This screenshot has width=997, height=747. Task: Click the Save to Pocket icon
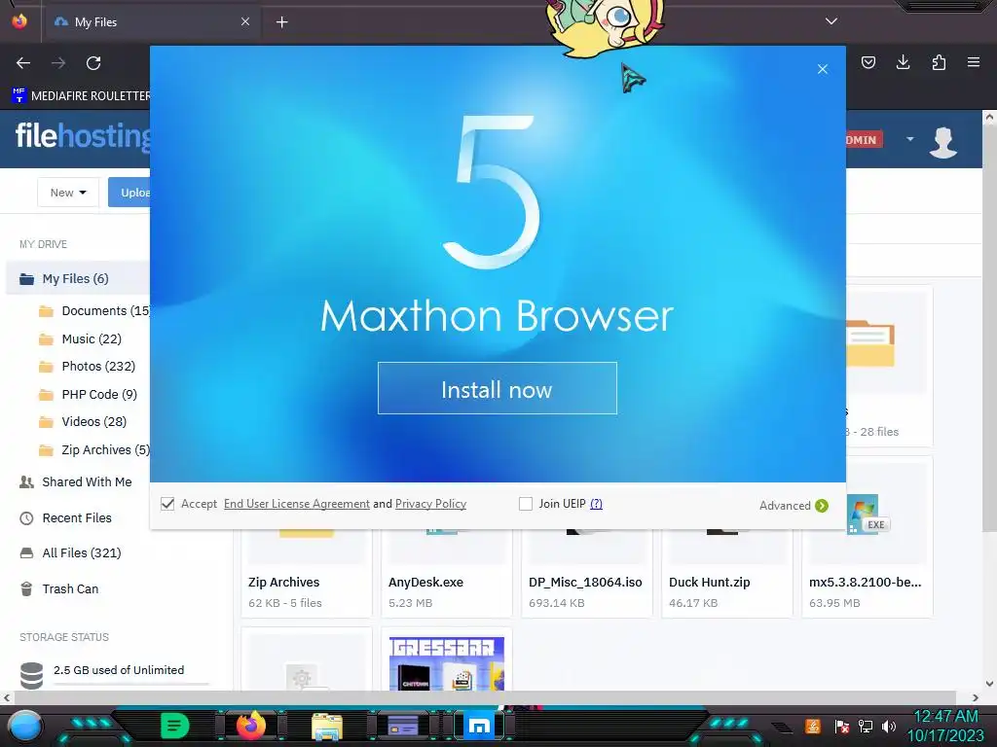(x=868, y=62)
